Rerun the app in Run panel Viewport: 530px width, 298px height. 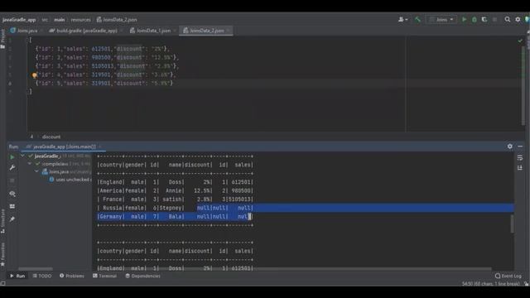12,157
